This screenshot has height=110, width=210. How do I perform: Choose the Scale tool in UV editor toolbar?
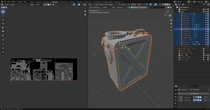3,28
